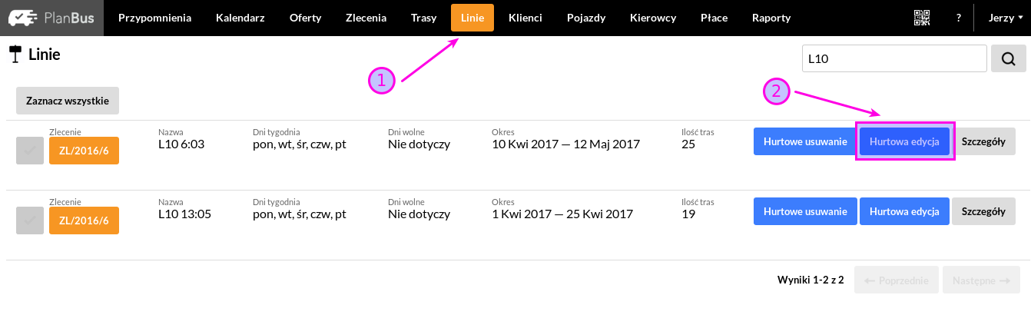Click the Linie signpost icon

(x=15, y=55)
